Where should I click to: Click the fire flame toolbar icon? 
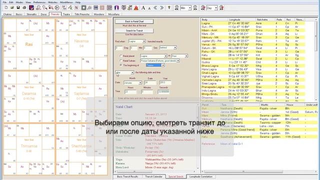(x=136, y=8)
